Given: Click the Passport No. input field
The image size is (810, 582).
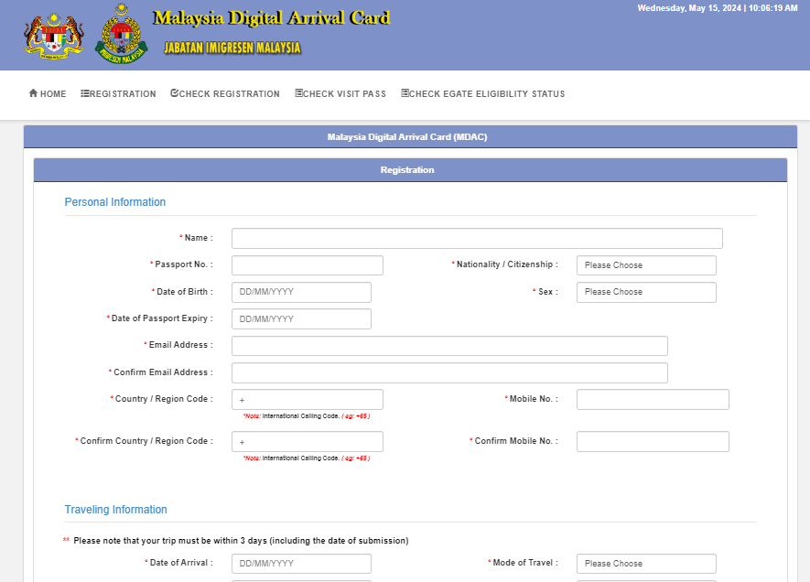Looking at the screenshot, I should [307, 264].
